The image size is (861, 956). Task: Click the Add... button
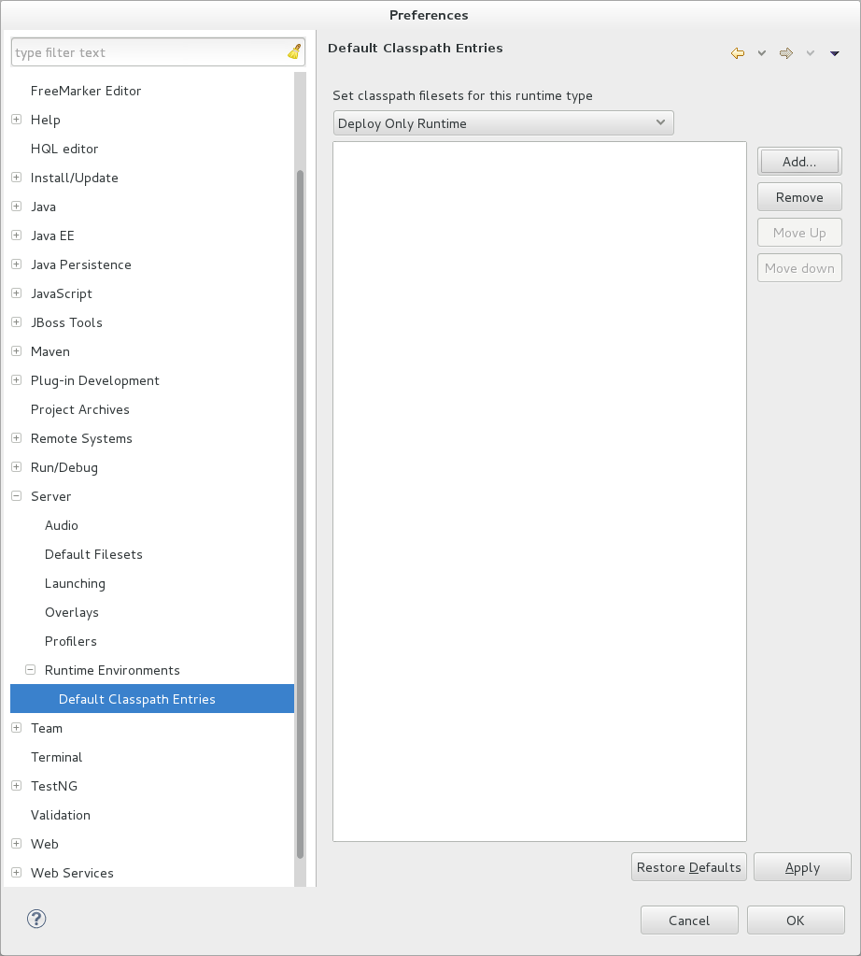pos(798,161)
